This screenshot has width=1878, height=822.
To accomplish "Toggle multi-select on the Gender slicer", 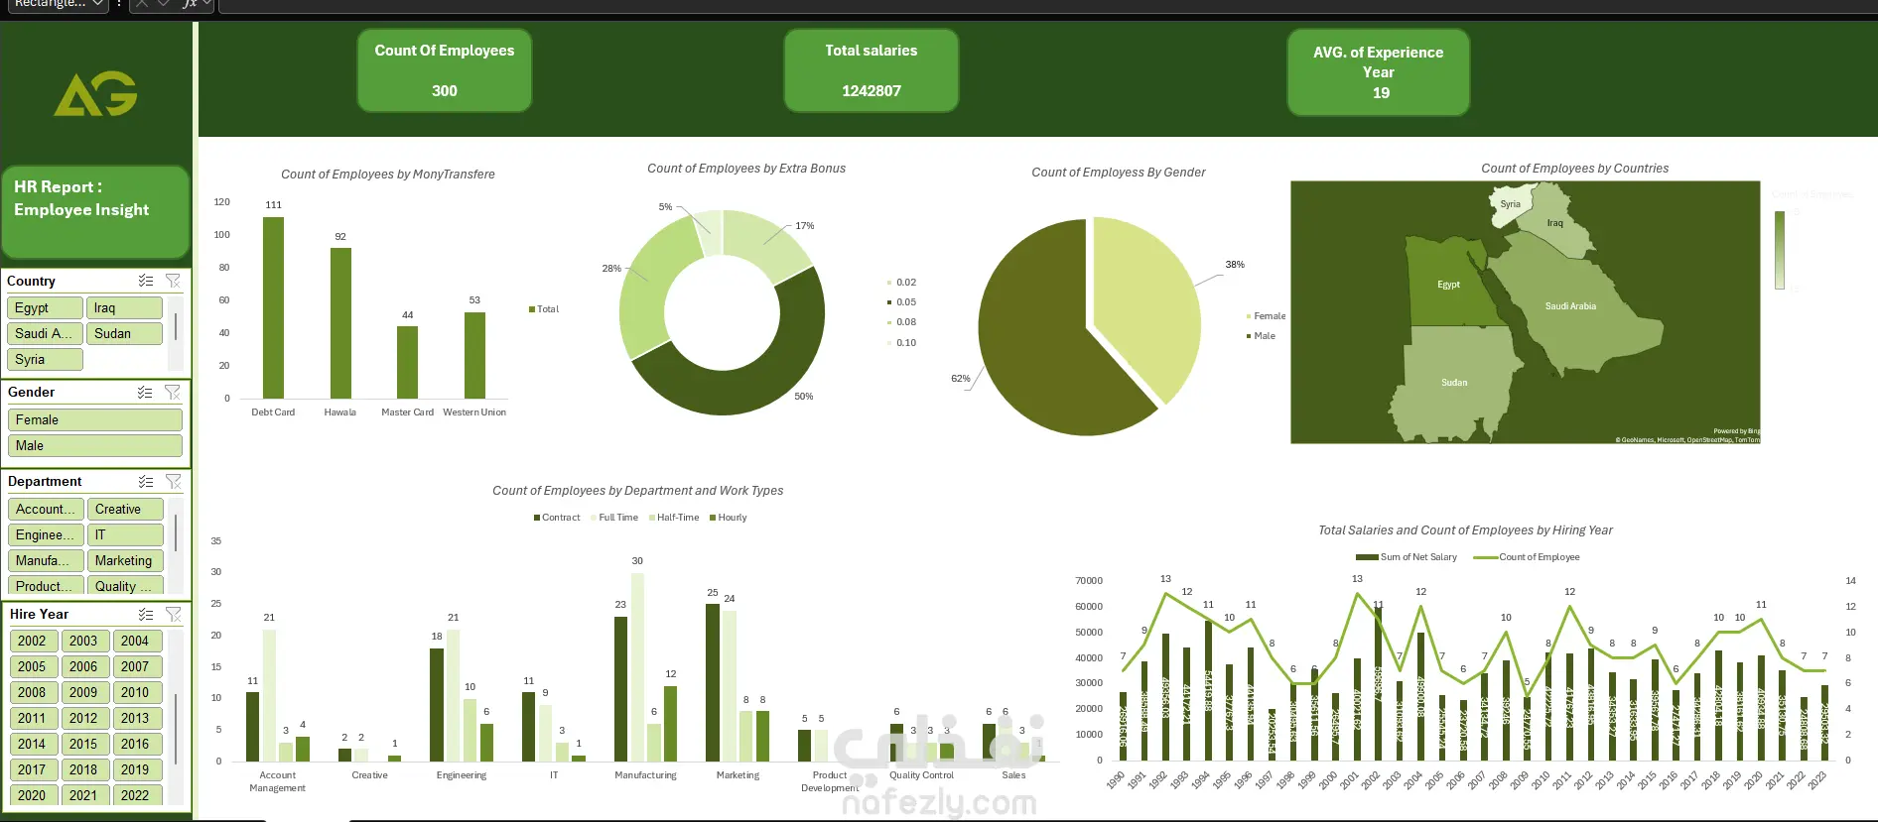I will [146, 392].
